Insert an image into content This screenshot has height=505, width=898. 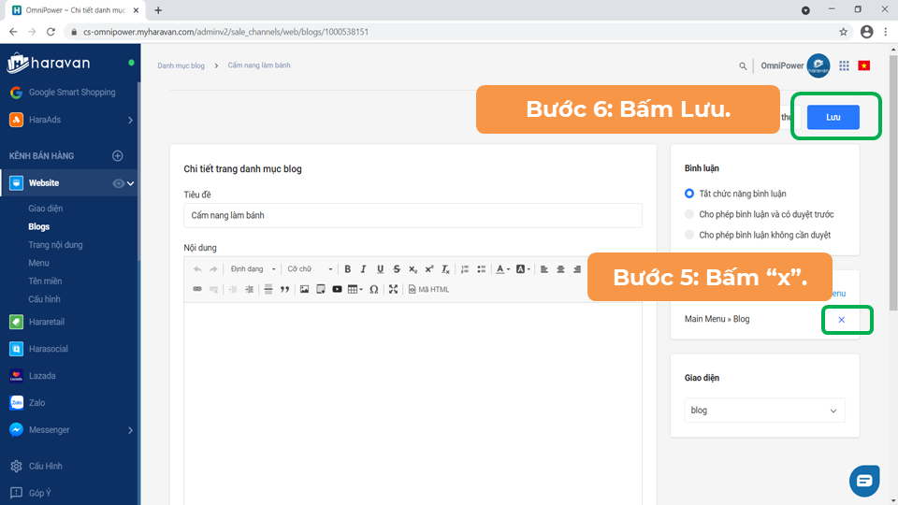tap(304, 289)
